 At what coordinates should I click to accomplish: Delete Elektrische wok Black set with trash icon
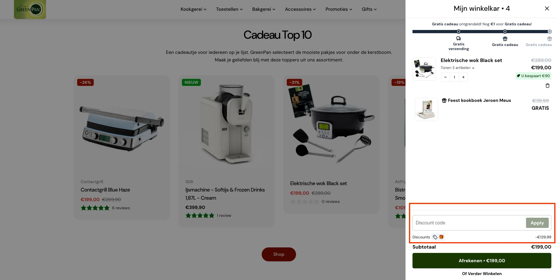pos(547,86)
